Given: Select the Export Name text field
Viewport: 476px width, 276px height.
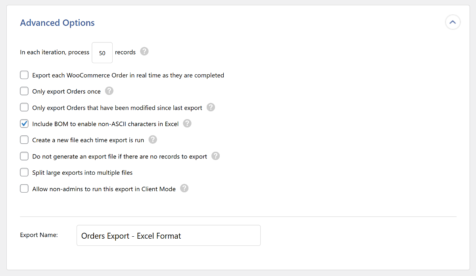Looking at the screenshot, I should coord(168,235).
